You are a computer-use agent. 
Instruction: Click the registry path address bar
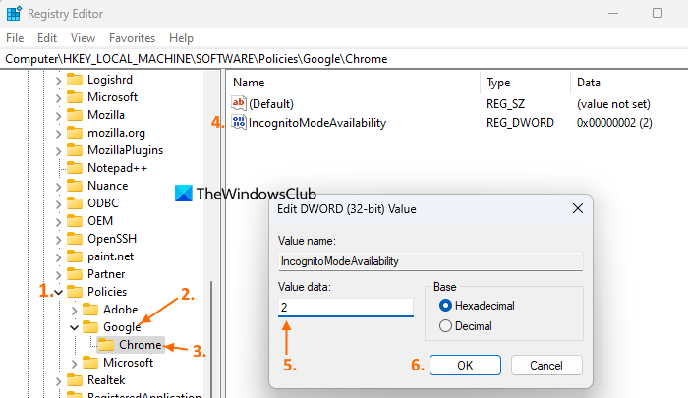(x=344, y=59)
